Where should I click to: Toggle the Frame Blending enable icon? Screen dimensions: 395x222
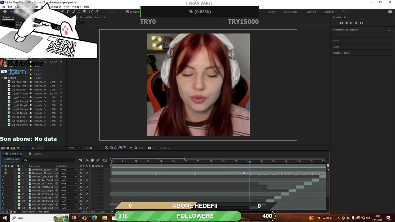coord(92,160)
